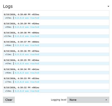The width and height of the screenshot is (112, 106).
Task: Click the Logging level label
Action: 59,100
